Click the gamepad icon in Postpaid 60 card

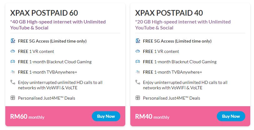[x=13, y=62]
